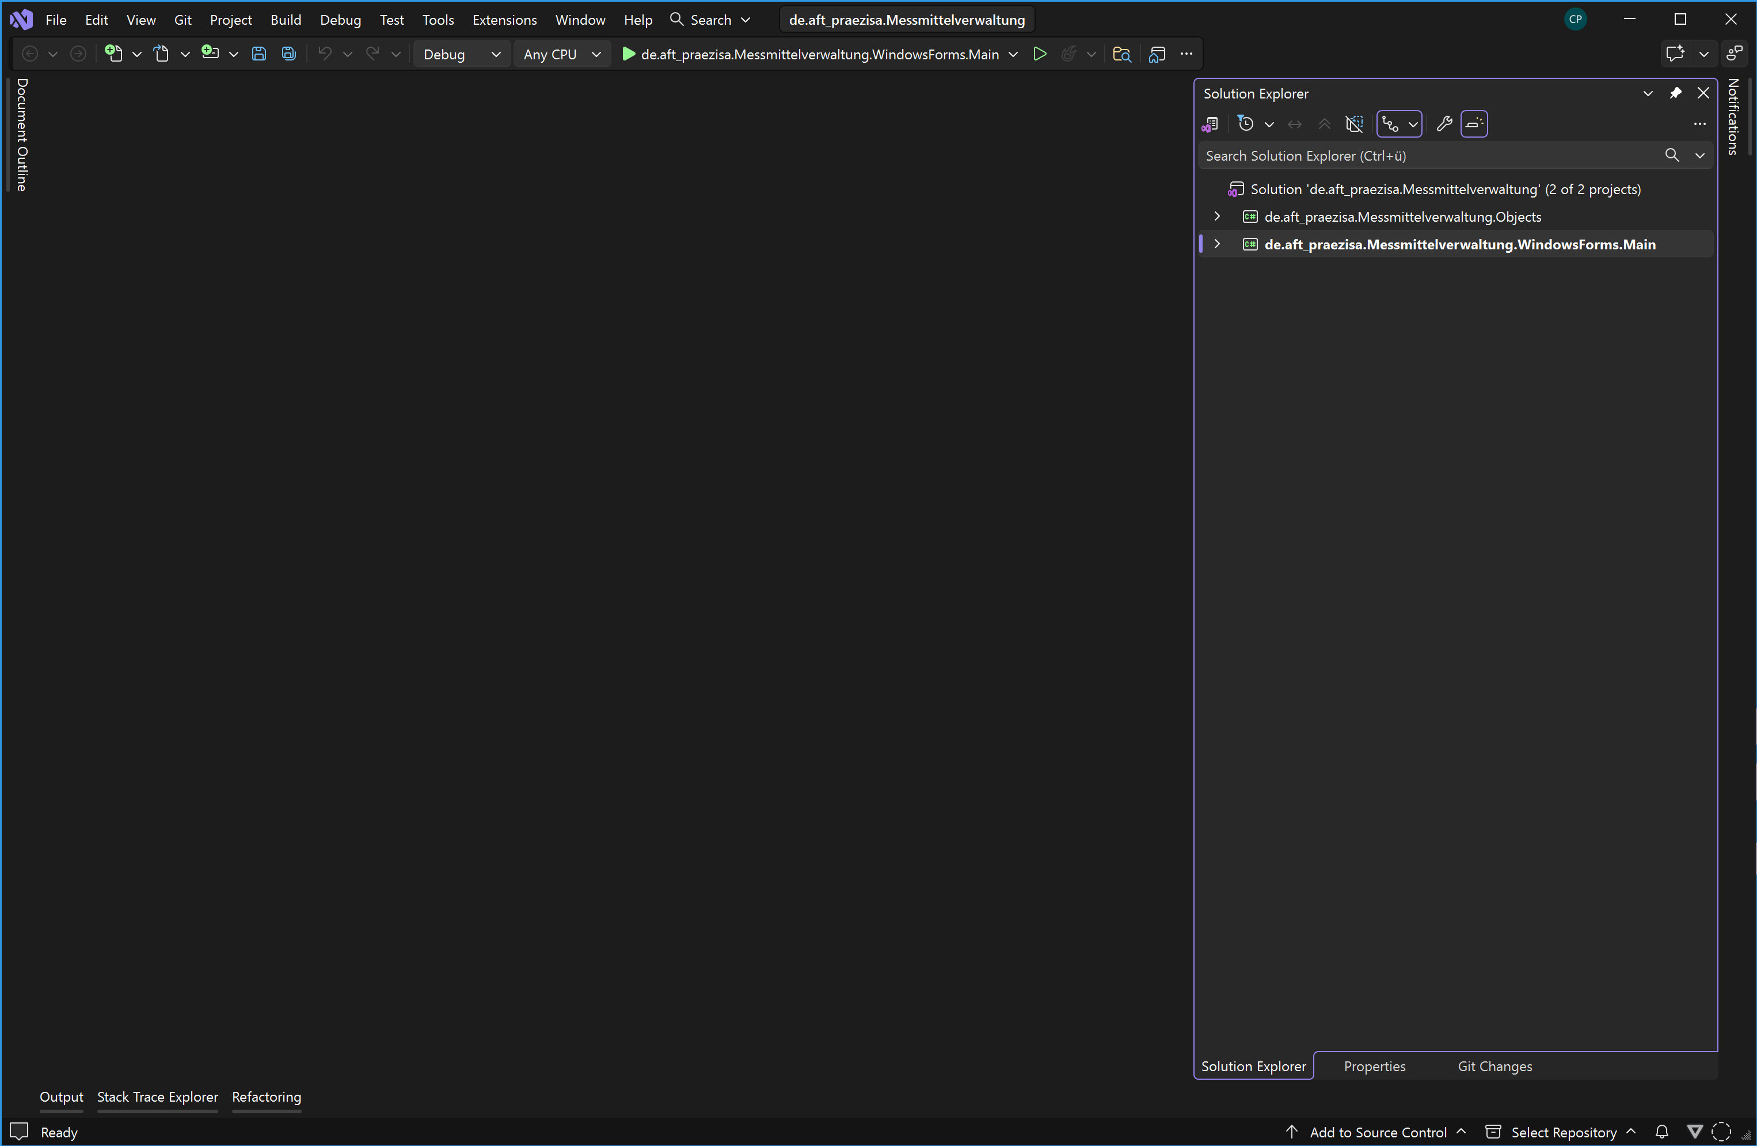Click the Open File toolbar icon
The height and width of the screenshot is (1146, 1757).
coord(162,54)
